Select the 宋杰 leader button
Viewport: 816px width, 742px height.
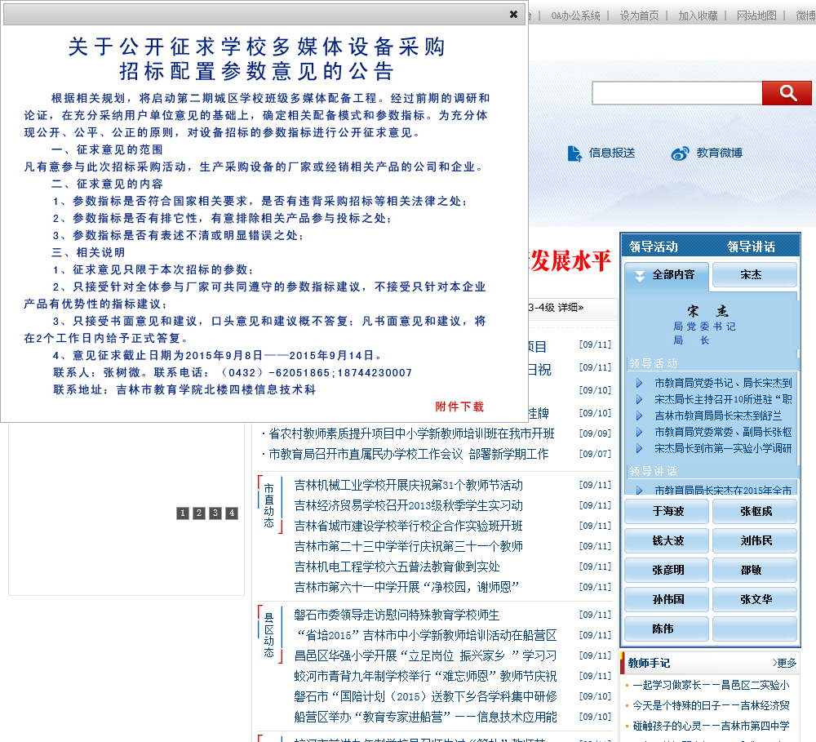754,274
